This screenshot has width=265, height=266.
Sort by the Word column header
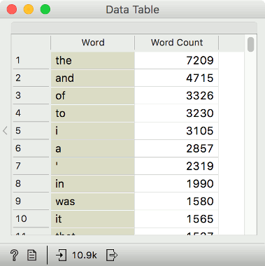click(x=93, y=43)
